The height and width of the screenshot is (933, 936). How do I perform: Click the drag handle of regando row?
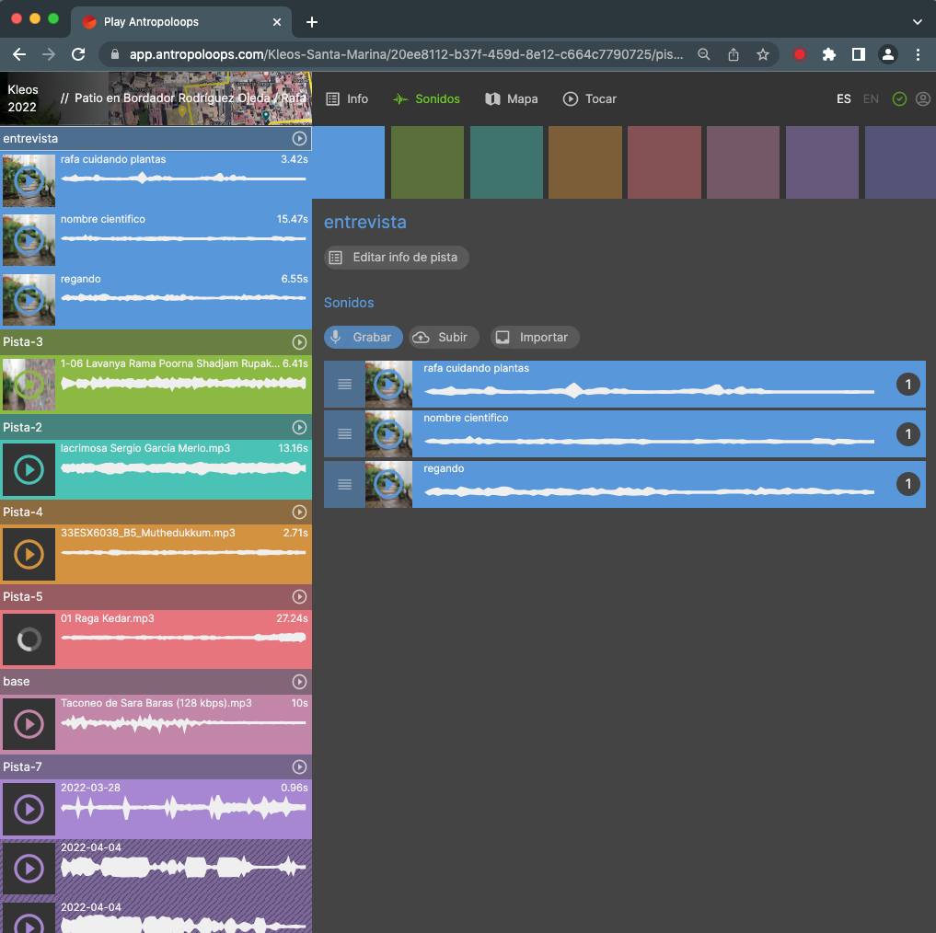pyautogui.click(x=344, y=484)
